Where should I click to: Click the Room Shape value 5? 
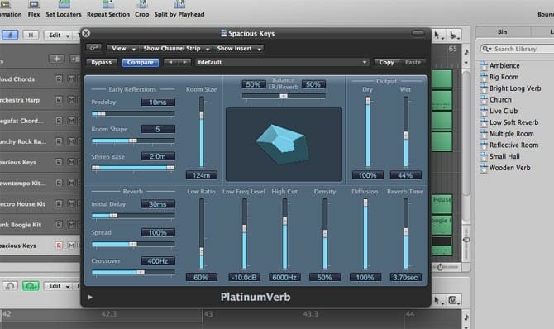pos(158,129)
